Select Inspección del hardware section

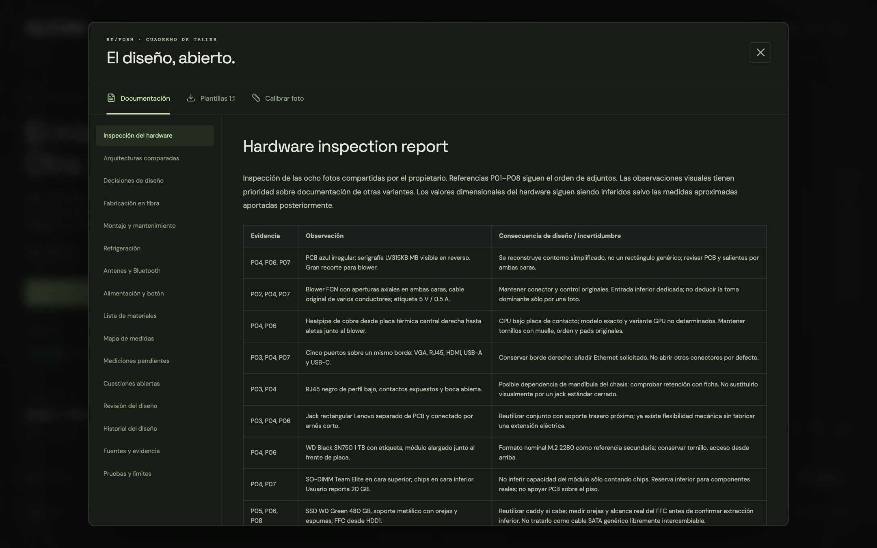[155, 136]
